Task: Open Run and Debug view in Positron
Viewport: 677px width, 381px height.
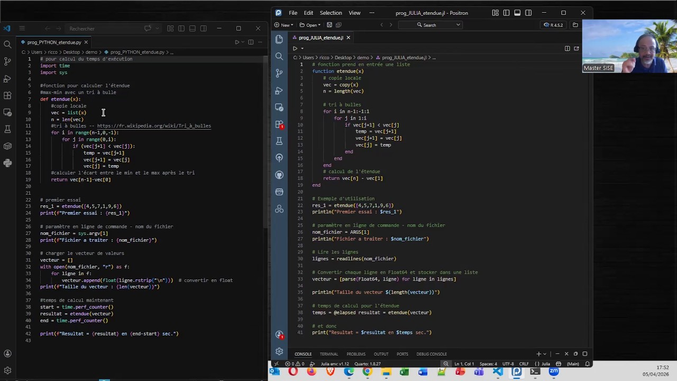Action: tap(279, 90)
